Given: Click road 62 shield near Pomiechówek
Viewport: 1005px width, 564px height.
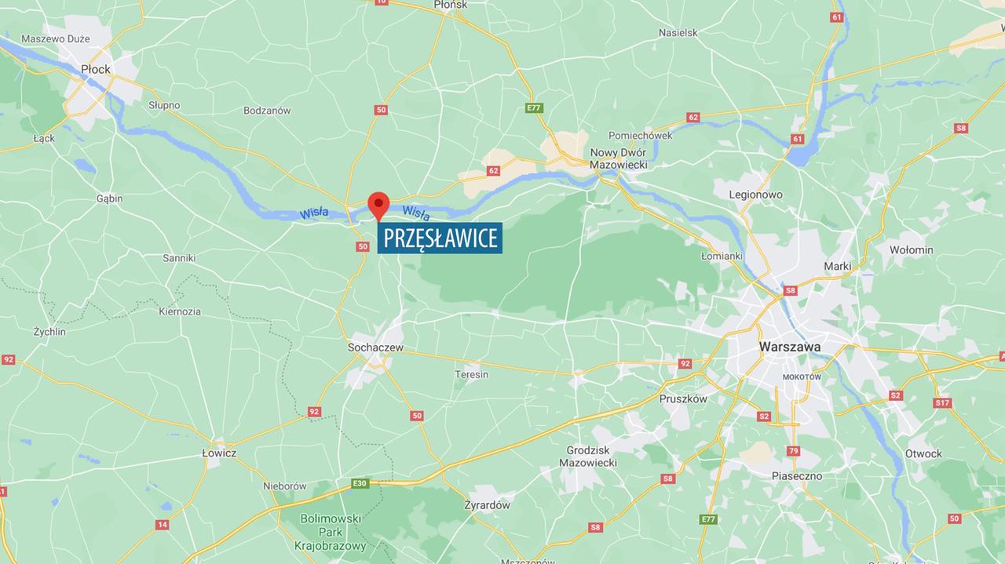Looking at the screenshot, I should (693, 118).
